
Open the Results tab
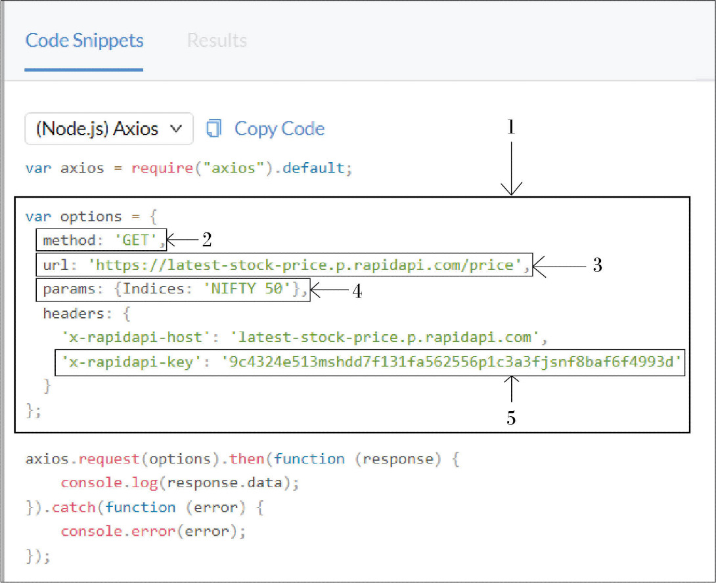217,41
